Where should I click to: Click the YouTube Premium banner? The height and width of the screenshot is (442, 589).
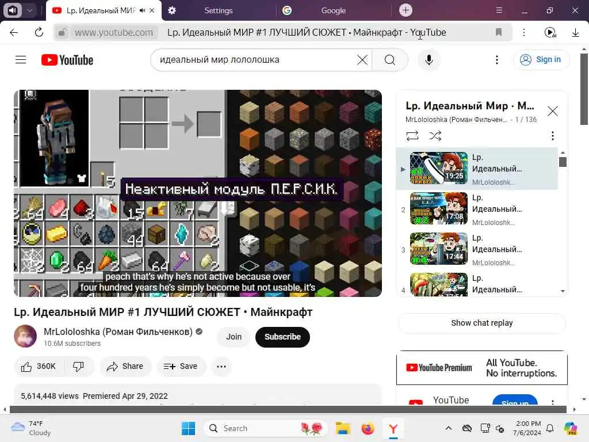(481, 368)
